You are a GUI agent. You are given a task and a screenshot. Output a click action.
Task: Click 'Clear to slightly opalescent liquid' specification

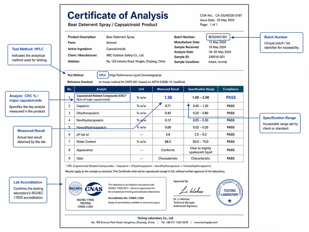click(x=201, y=150)
